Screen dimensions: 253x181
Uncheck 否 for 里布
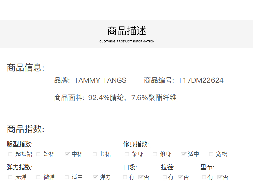(x=220, y=177)
